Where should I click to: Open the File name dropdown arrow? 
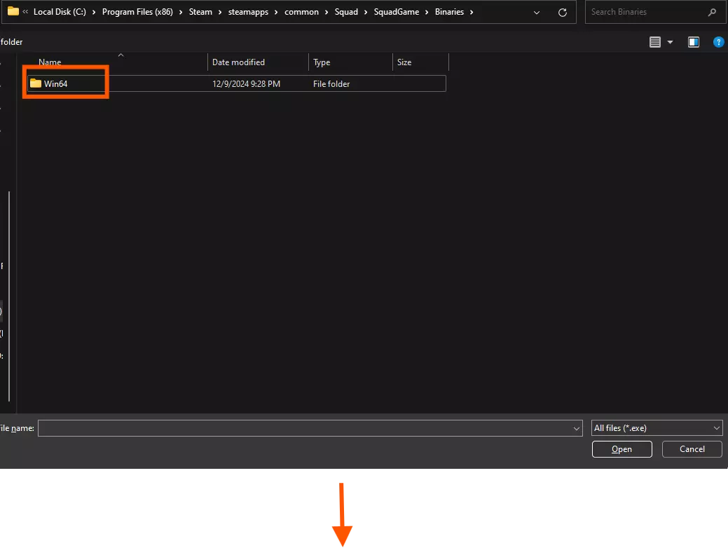[576, 428]
